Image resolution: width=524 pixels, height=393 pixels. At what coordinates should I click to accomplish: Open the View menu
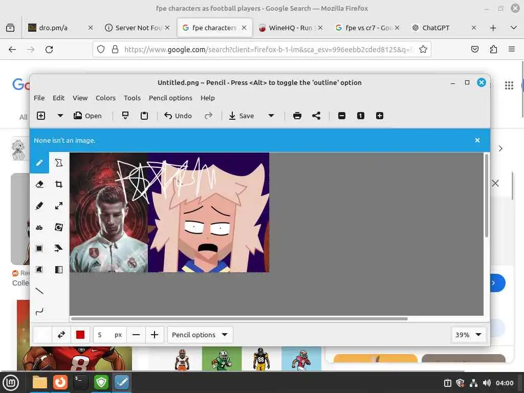pos(80,98)
